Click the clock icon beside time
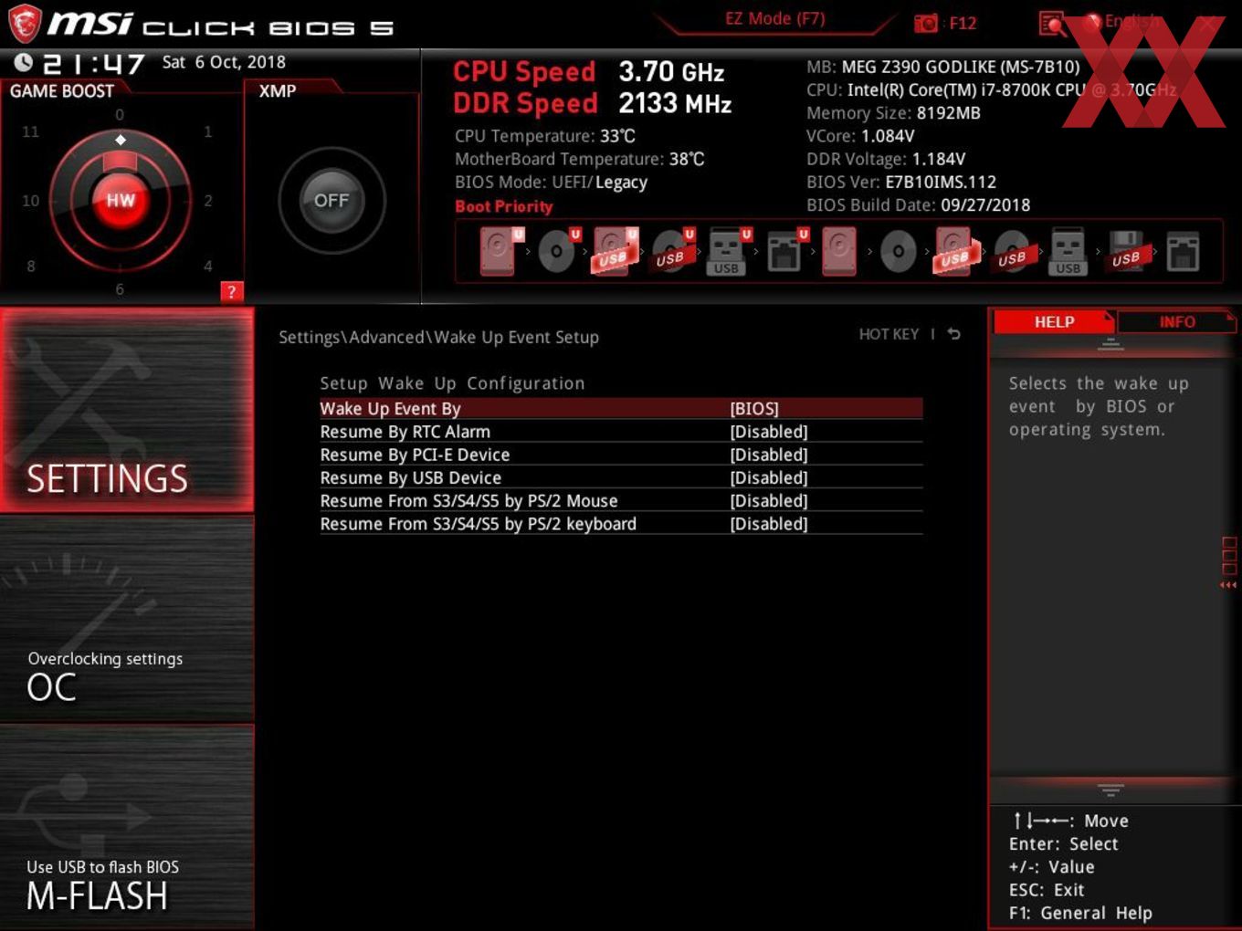The image size is (1242, 931). tap(24, 62)
